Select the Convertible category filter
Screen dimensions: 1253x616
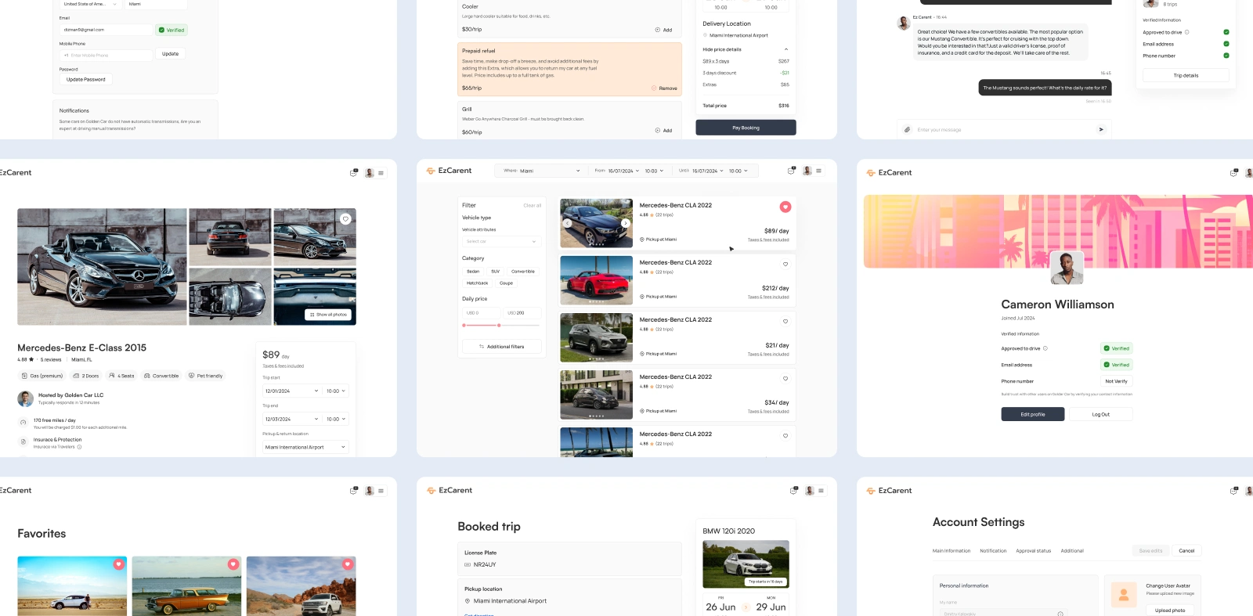point(523,272)
